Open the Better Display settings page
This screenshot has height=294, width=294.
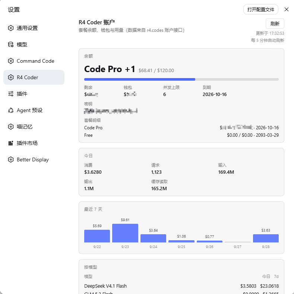34,160
